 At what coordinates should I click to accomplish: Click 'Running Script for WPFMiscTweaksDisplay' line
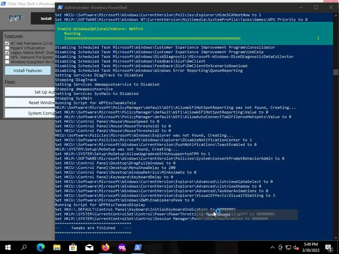(x=100, y=205)
